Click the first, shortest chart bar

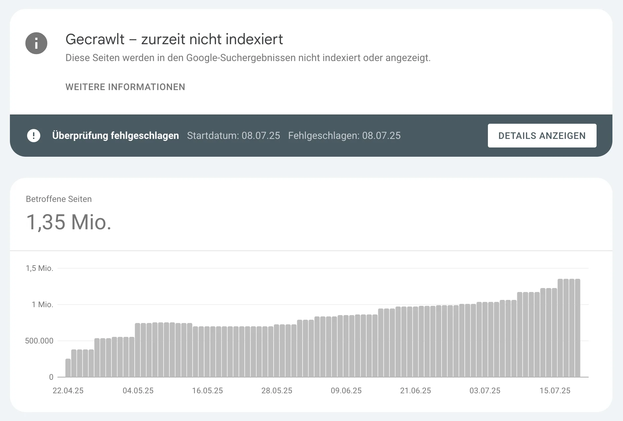(68, 368)
